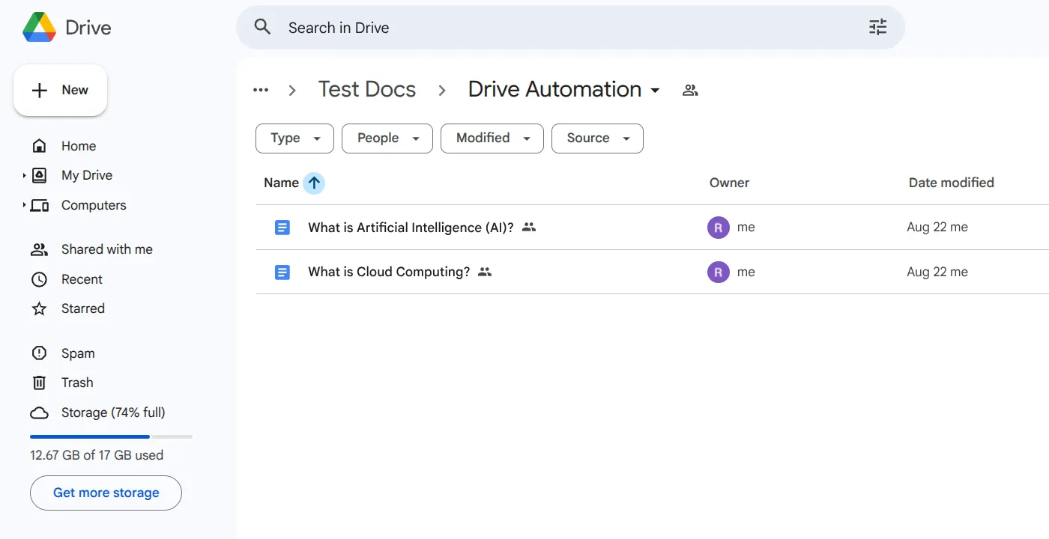Navigate to Test Docs breadcrumb
Screen dimensions: 1049x539
(x=367, y=89)
